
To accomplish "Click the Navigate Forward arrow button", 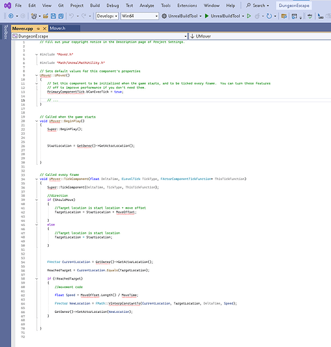I will pos(23,16).
